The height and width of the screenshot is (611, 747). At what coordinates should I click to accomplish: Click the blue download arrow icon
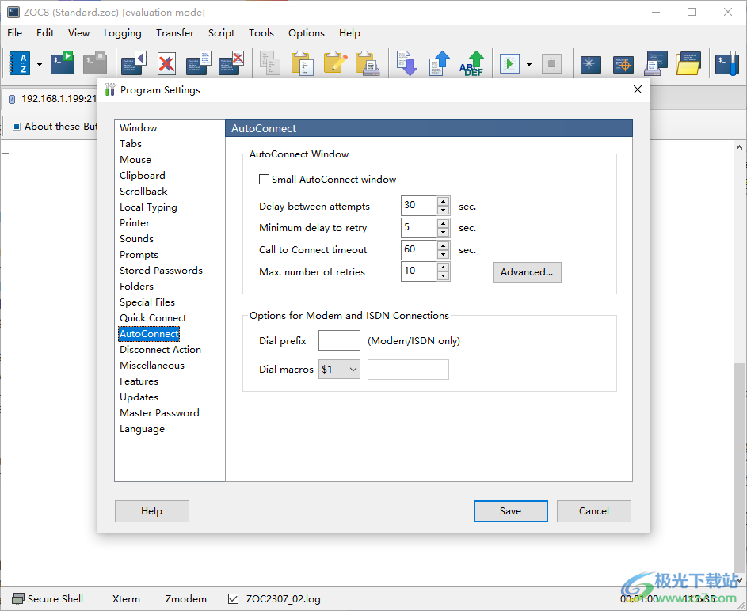click(x=406, y=63)
